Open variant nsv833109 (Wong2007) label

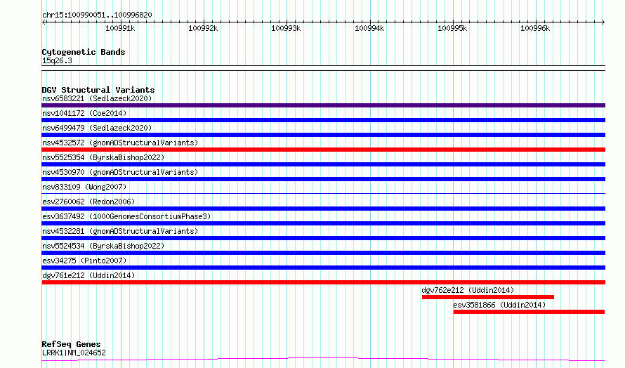(84, 187)
